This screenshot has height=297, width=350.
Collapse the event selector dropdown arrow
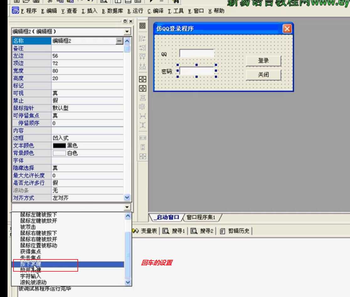[127, 207]
